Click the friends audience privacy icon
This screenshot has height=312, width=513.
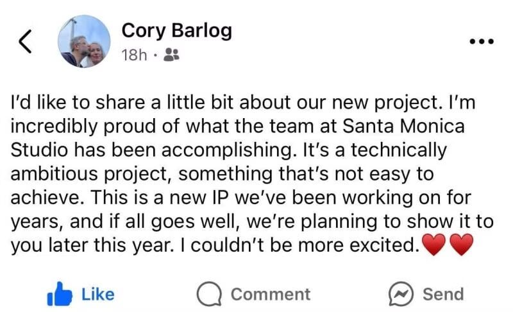tap(171, 55)
